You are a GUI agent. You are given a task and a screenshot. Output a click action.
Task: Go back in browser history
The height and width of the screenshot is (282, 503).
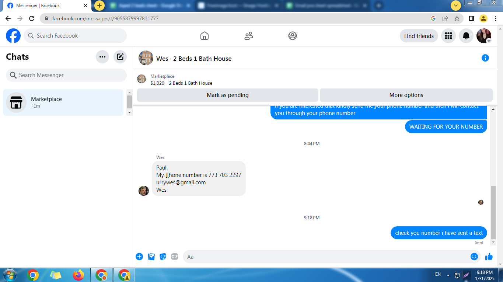pos(8,18)
